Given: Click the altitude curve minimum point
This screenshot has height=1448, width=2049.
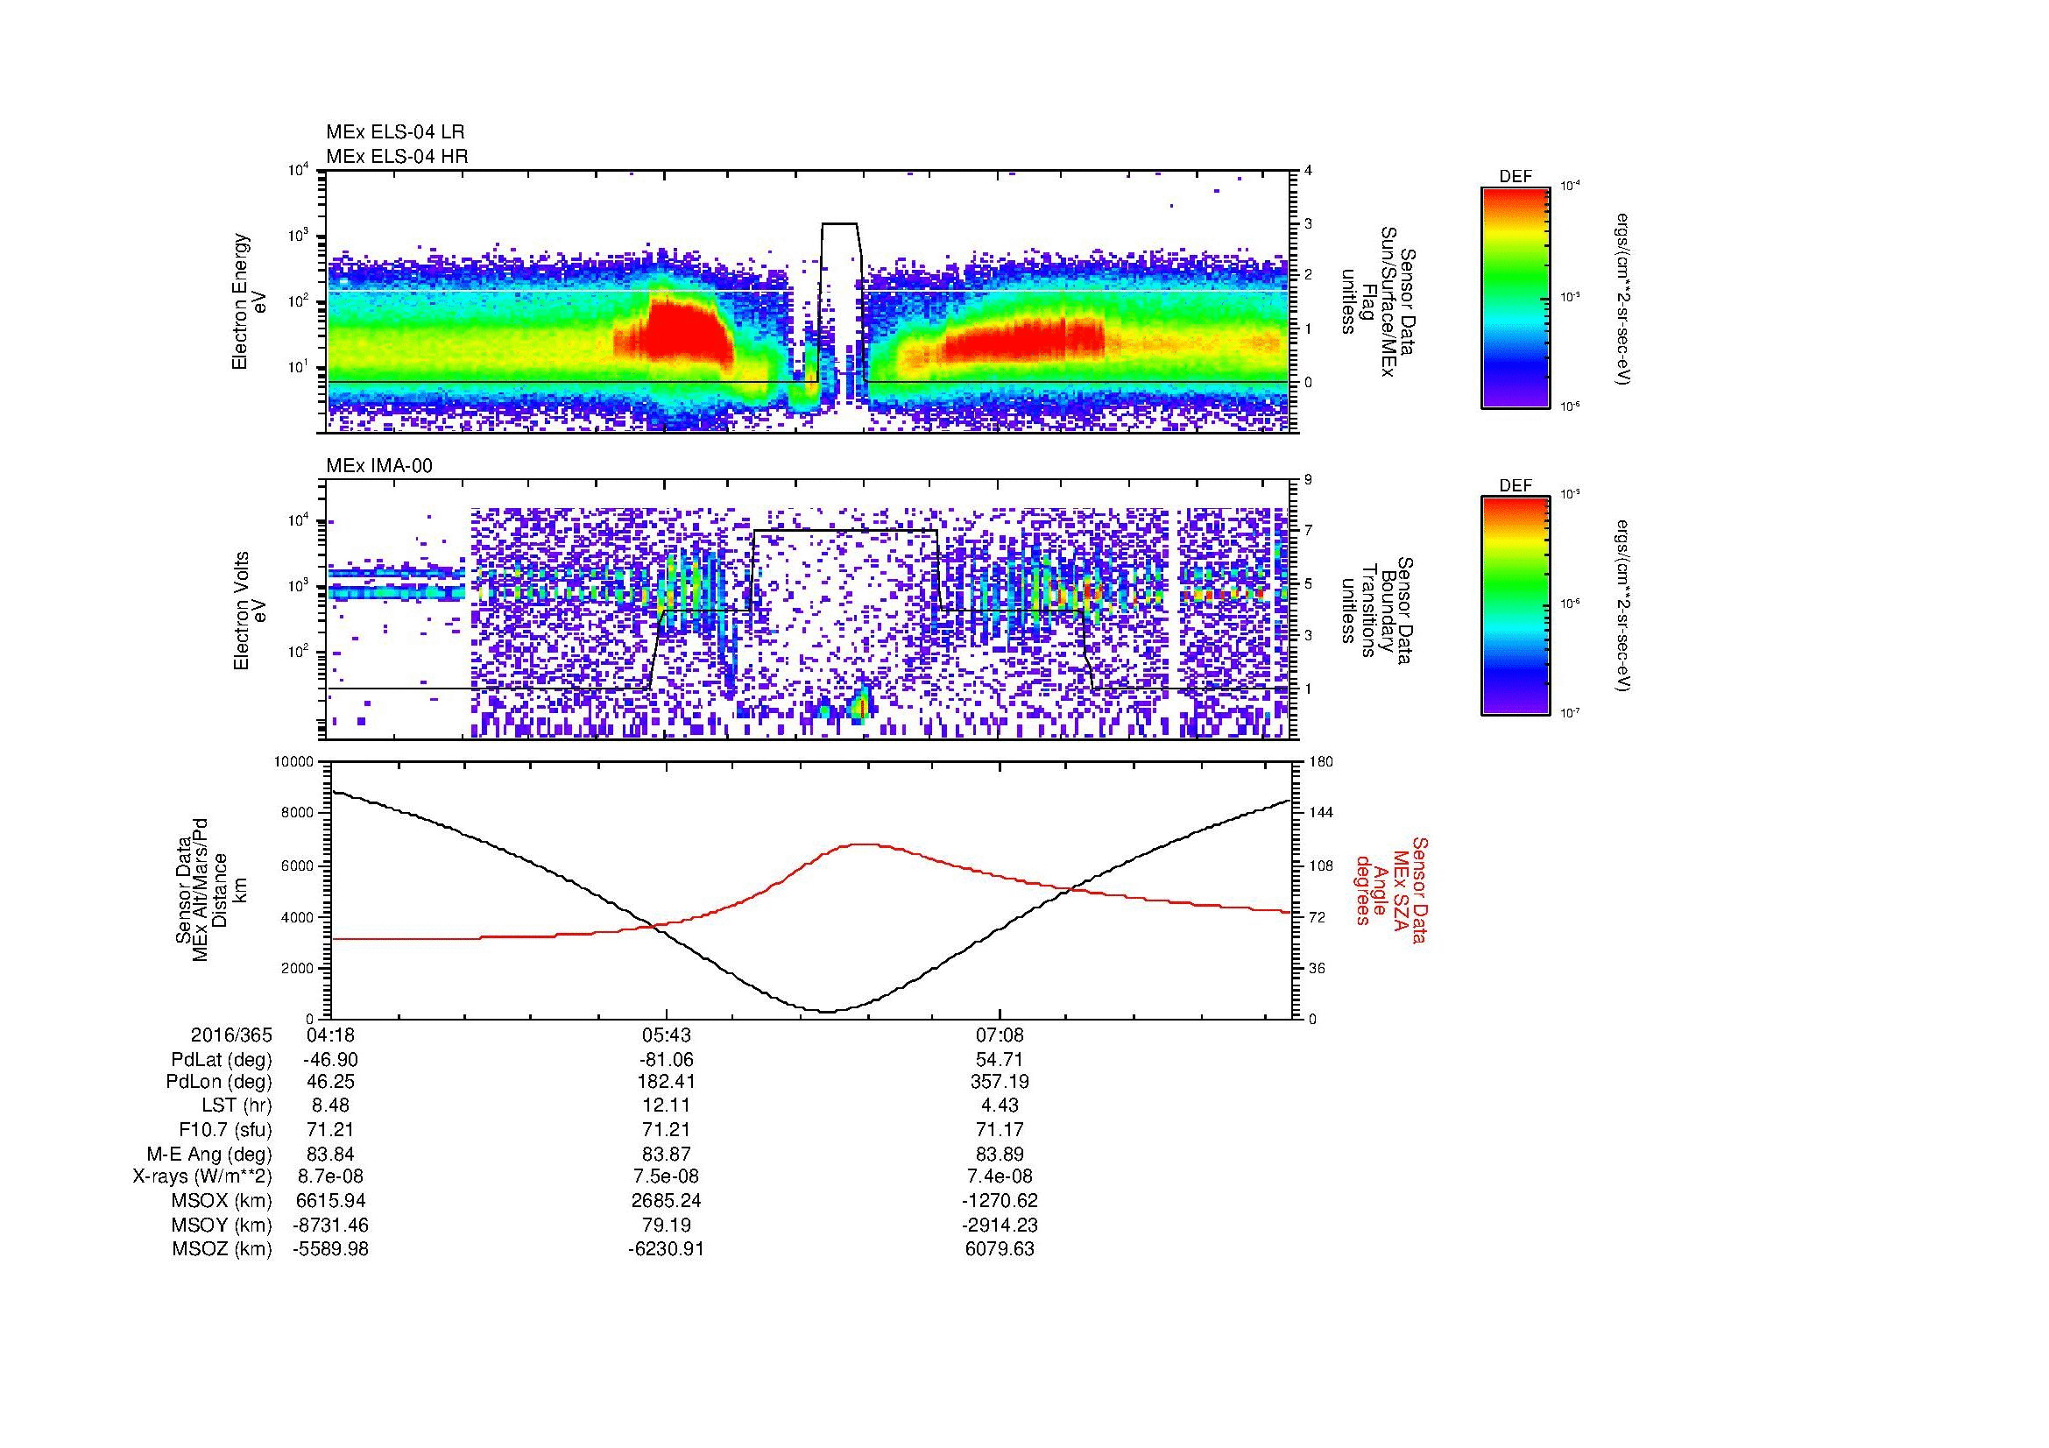Looking at the screenshot, I should pos(826,1012).
